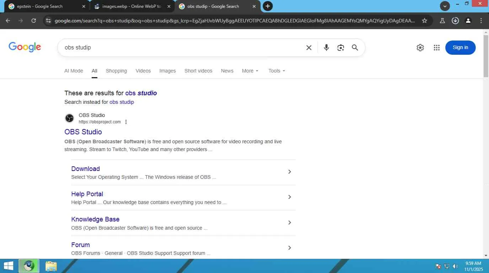Click the chevron on the Forum row

(x=290, y=248)
